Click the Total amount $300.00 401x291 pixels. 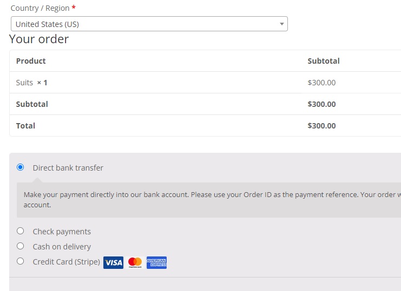[321, 126]
